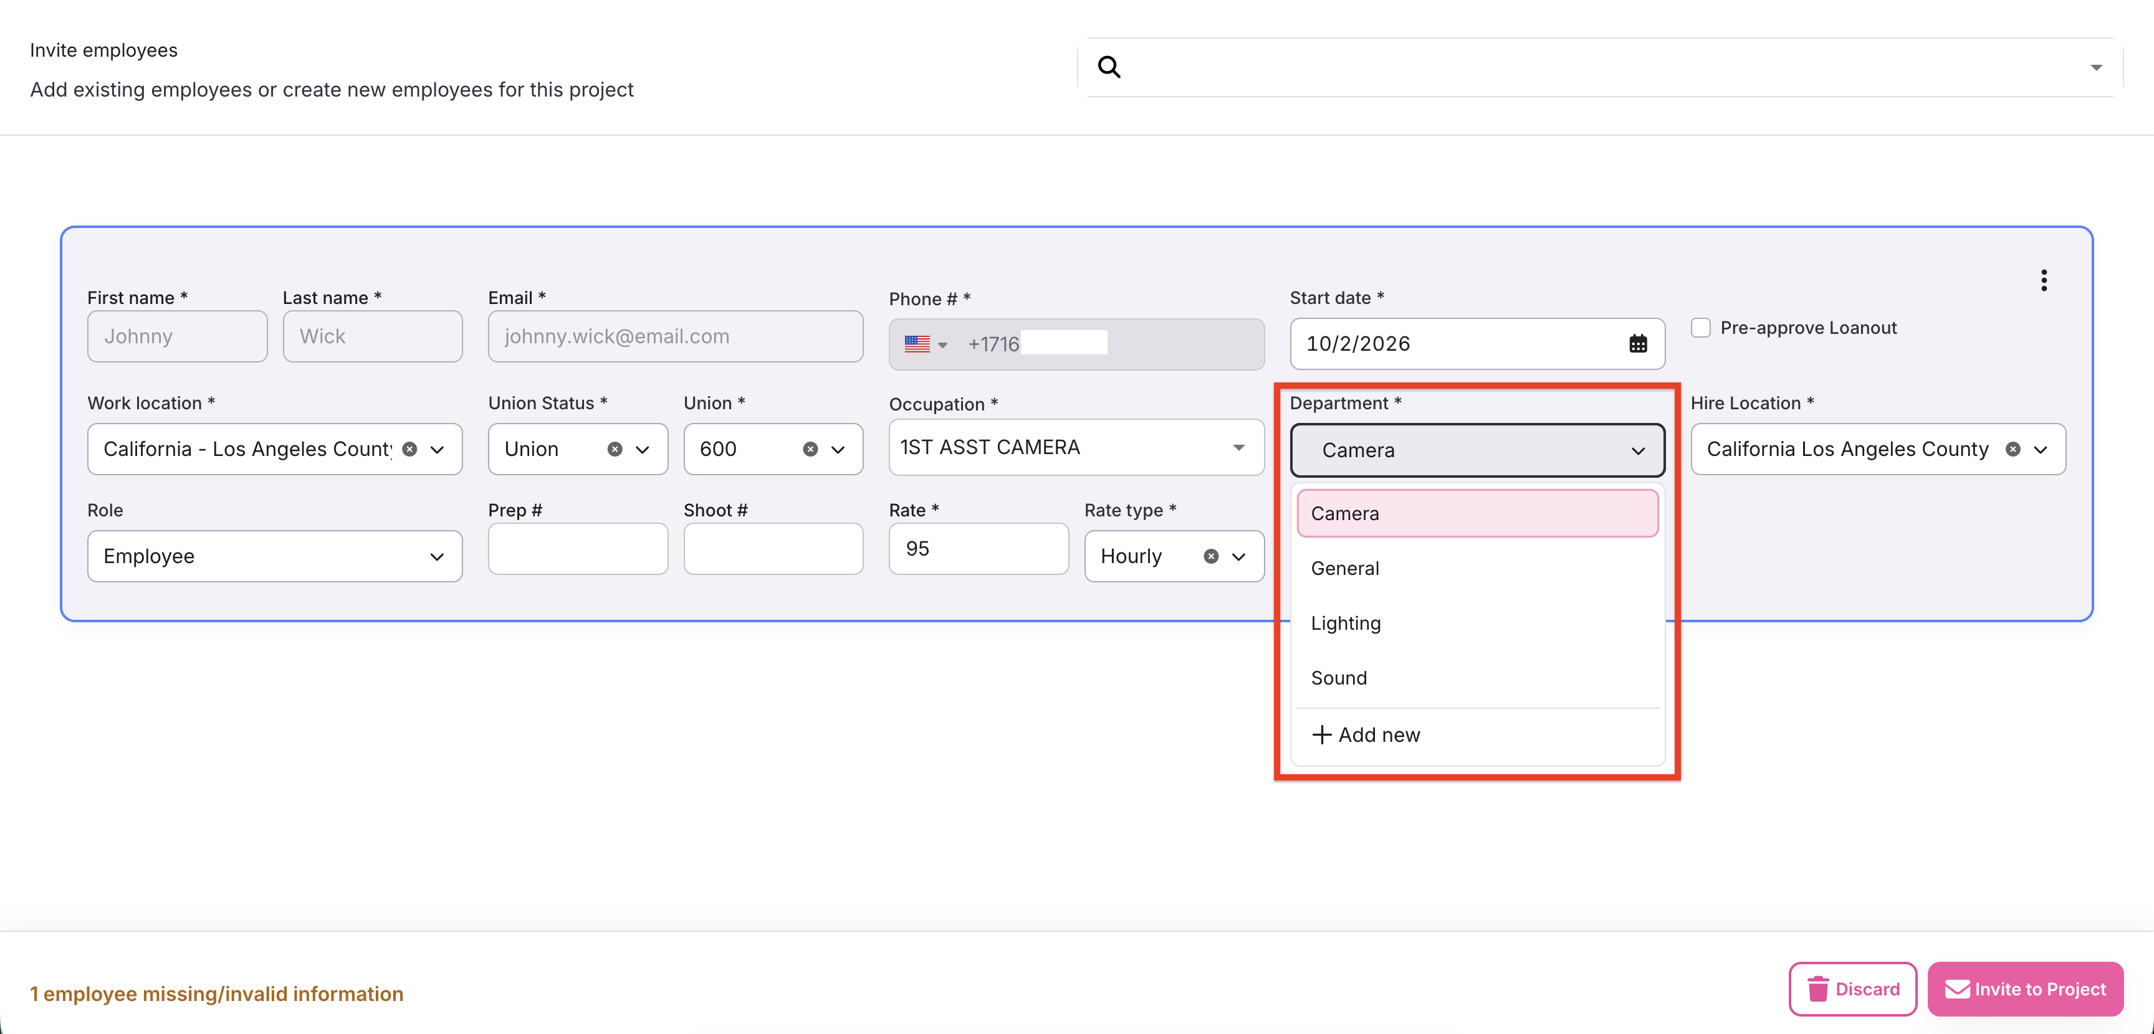Click Invite to Project button
Image resolution: width=2154 pixels, height=1034 pixels.
[x=2024, y=989]
